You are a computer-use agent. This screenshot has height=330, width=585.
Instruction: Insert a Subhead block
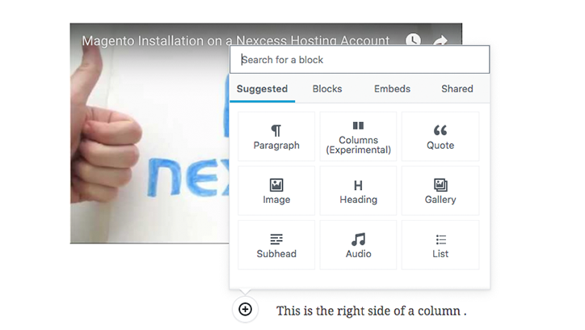276,245
